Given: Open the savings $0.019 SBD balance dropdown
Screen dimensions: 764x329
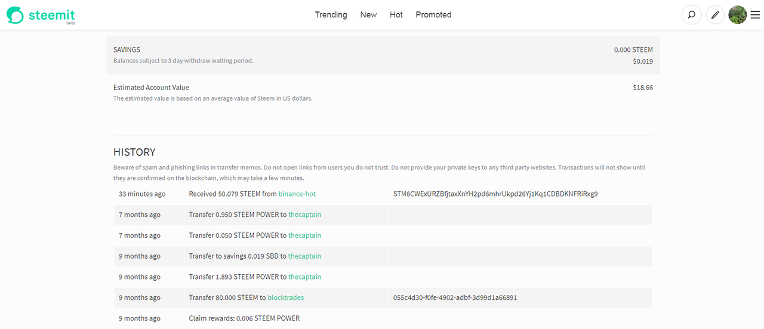Looking at the screenshot, I should point(643,61).
